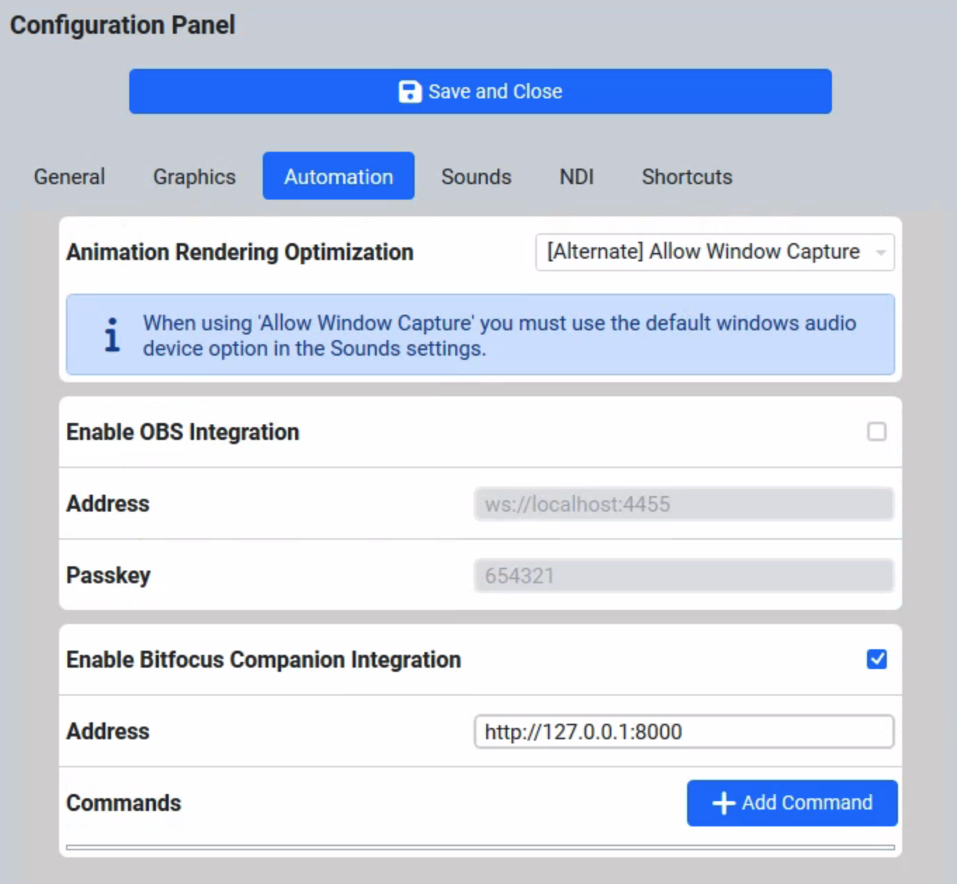The height and width of the screenshot is (884, 957).
Task: Click the Add Command button
Action: [793, 803]
